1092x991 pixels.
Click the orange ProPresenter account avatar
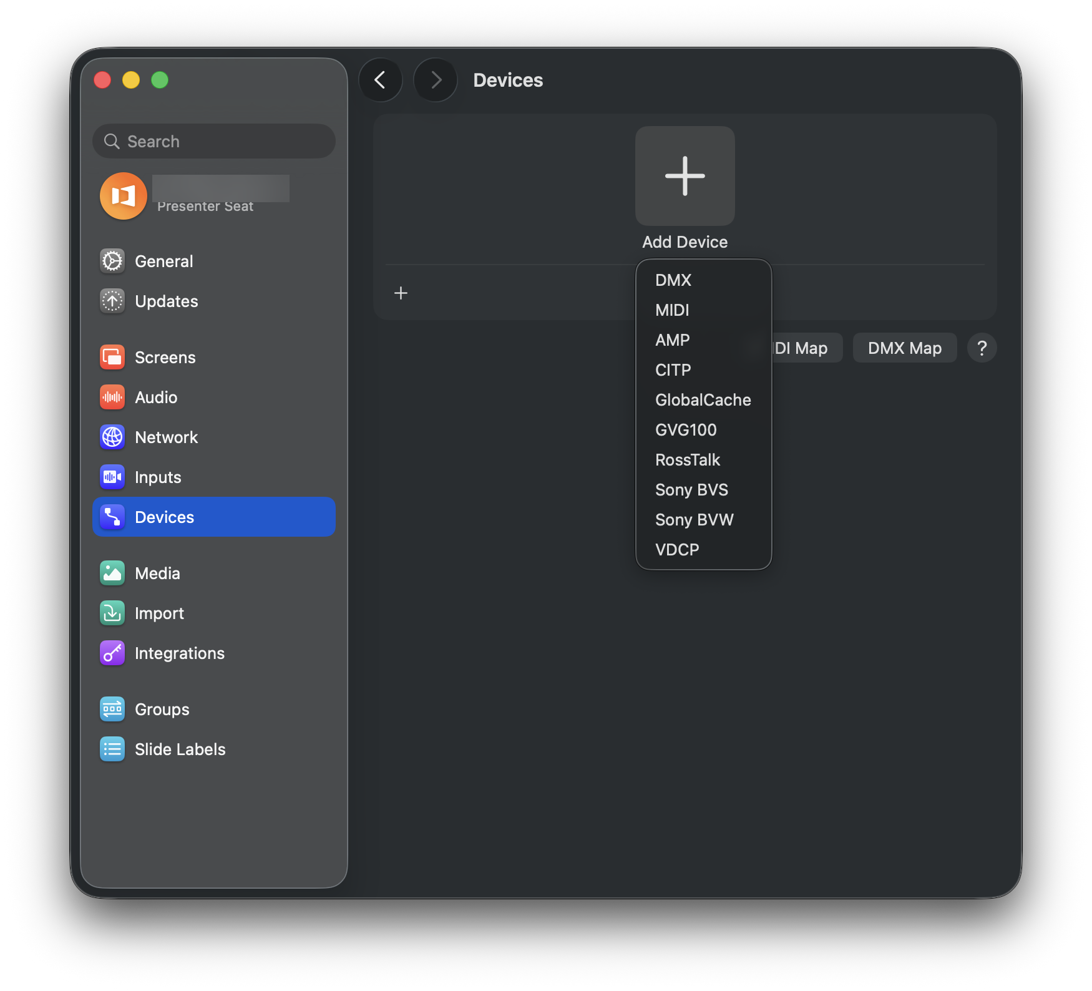[x=124, y=196]
